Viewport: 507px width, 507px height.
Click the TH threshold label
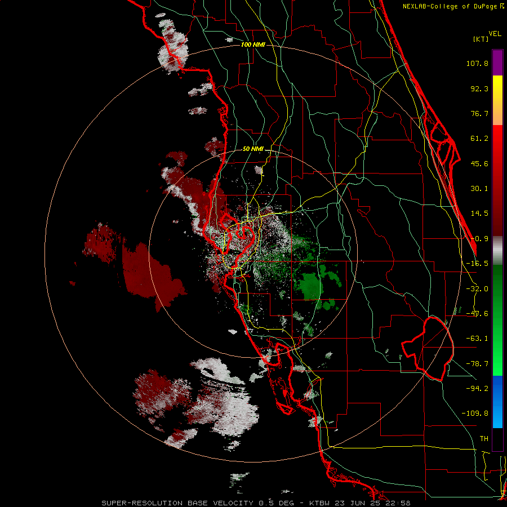coord(484,438)
